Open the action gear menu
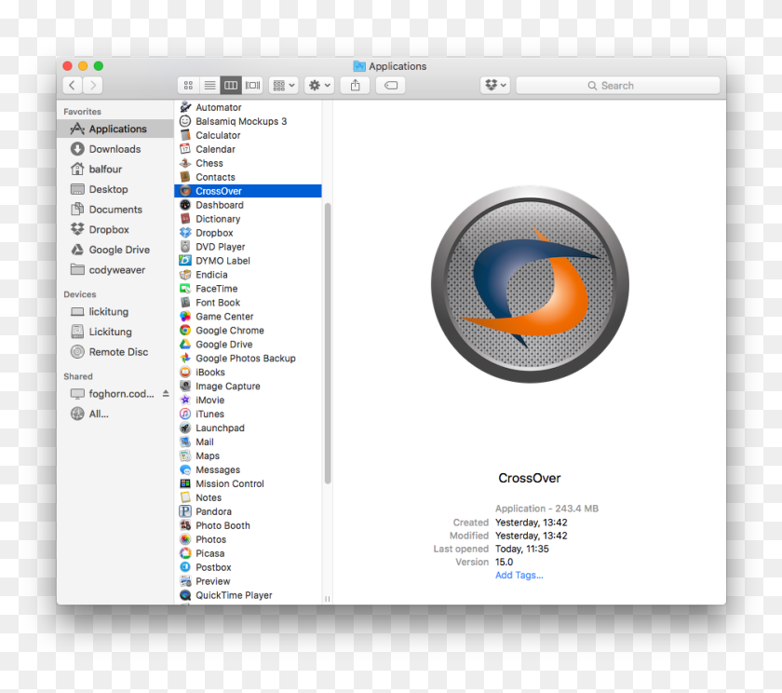 (x=317, y=85)
